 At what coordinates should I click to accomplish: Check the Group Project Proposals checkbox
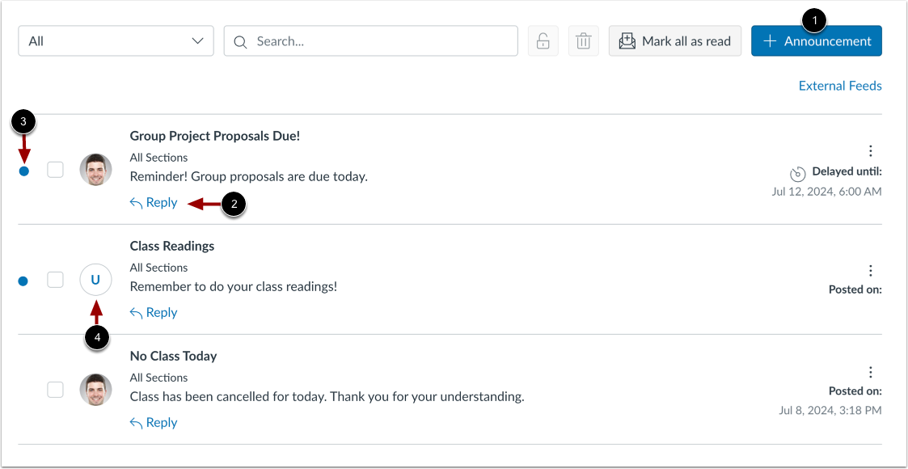click(x=55, y=169)
